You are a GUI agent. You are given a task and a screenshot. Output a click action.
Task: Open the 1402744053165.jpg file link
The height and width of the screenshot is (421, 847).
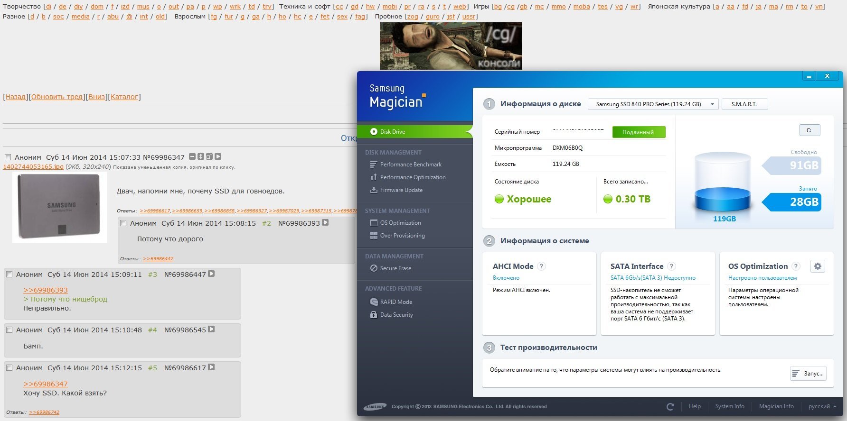(33, 167)
